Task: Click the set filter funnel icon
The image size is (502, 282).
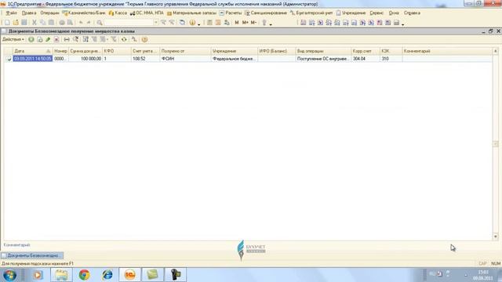Action: [x=94, y=39]
